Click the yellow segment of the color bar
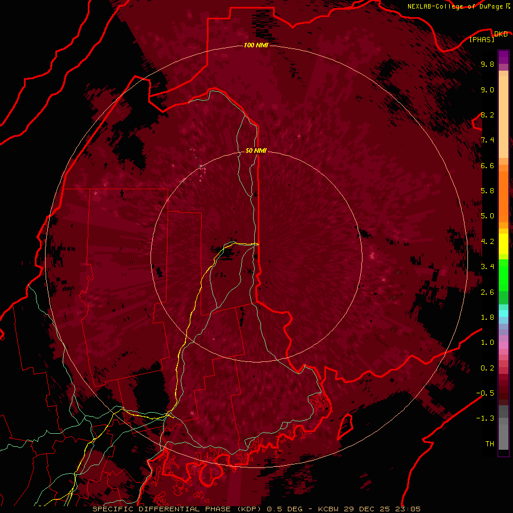This screenshot has width=513, height=513. tap(503, 244)
